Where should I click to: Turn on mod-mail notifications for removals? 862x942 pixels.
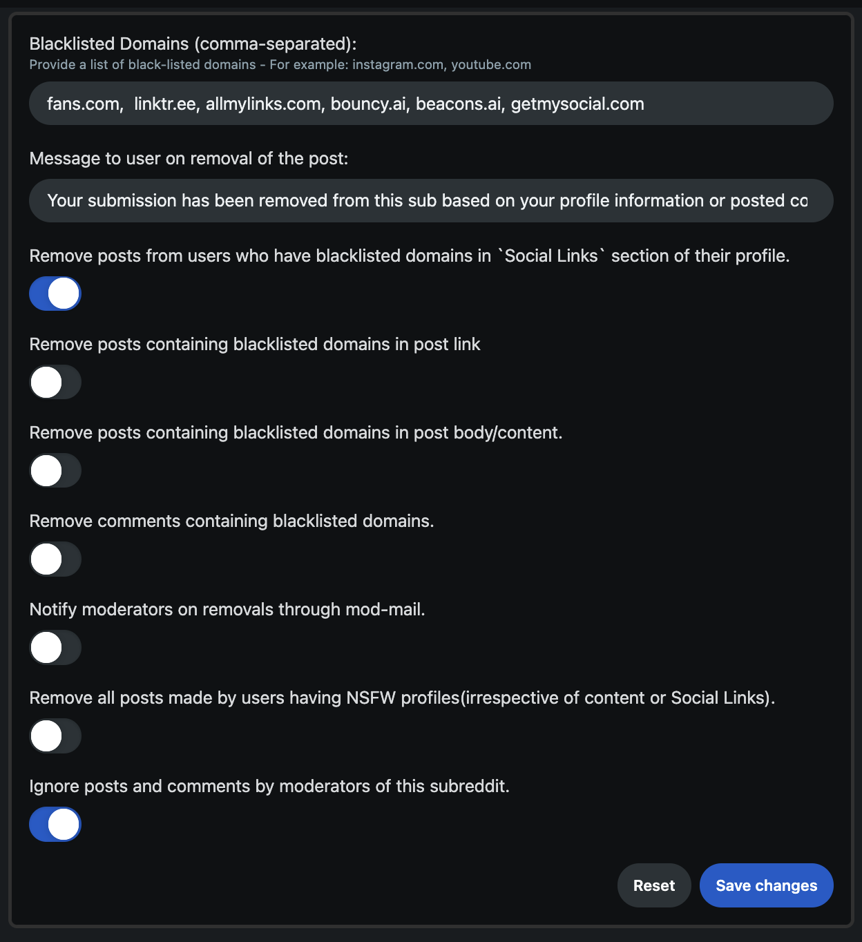pyautogui.click(x=55, y=647)
